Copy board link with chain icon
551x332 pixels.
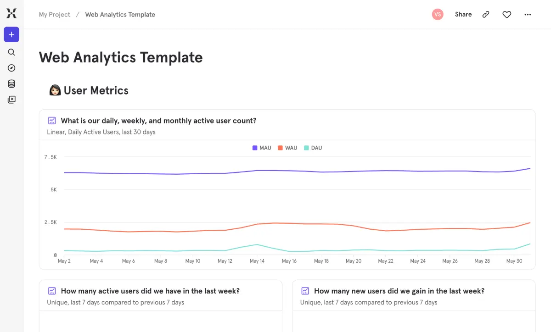(486, 15)
